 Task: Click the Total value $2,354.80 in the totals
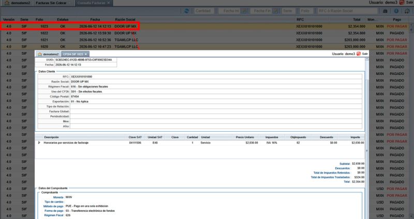coord(358,182)
